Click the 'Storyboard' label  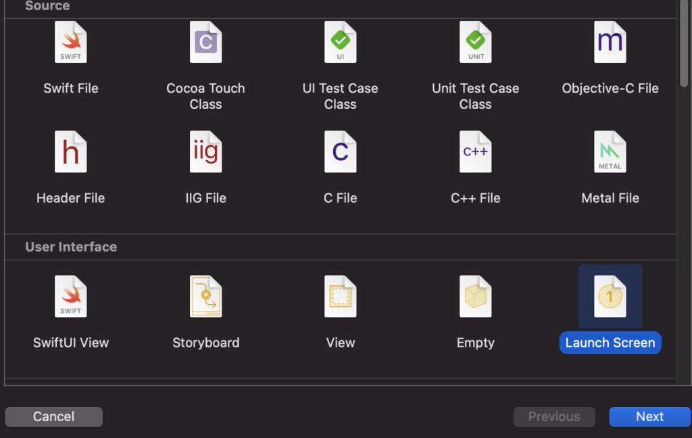point(205,343)
